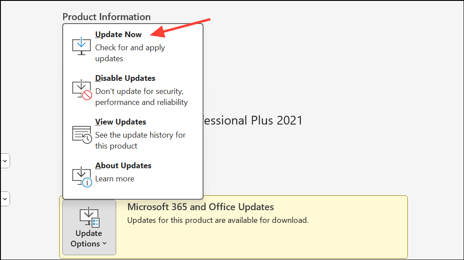The height and width of the screenshot is (260, 464).
Task: Click the About Updates info icon
Action: pos(82,177)
